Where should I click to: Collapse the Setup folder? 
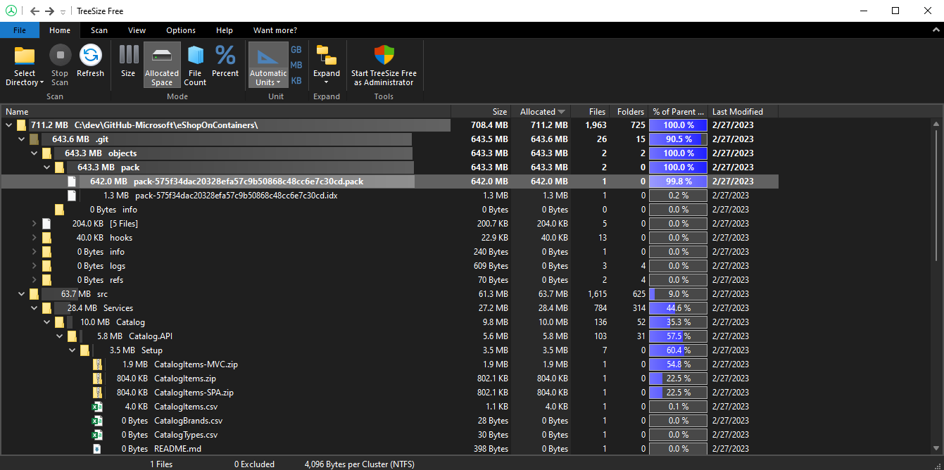(72, 350)
